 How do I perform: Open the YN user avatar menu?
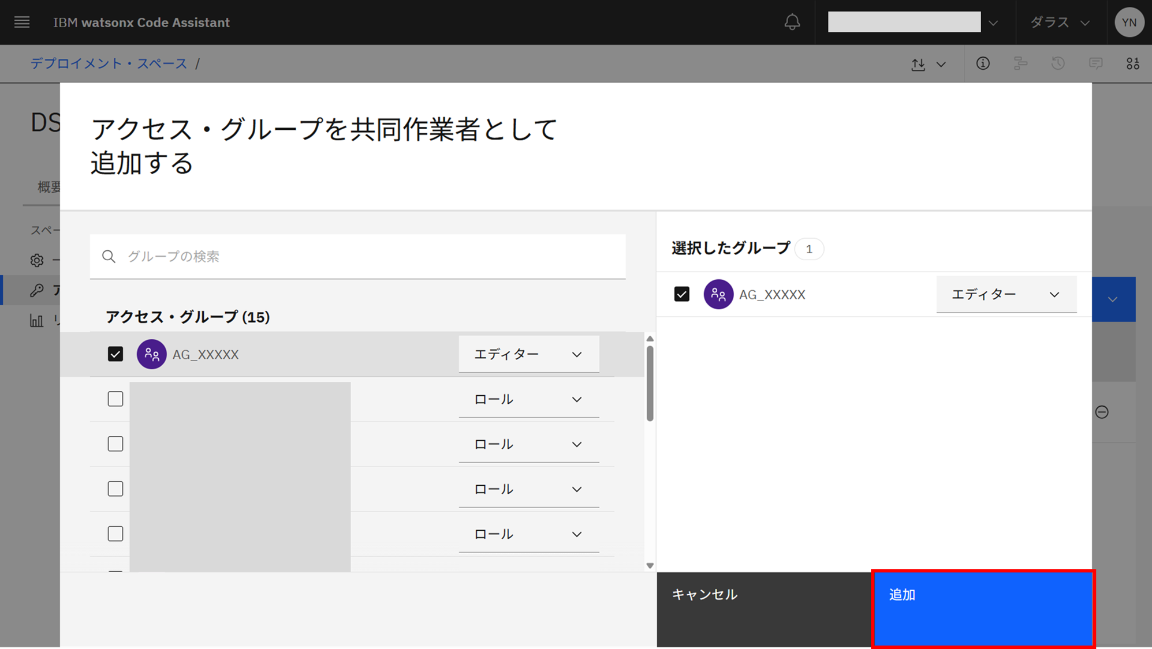1129,22
